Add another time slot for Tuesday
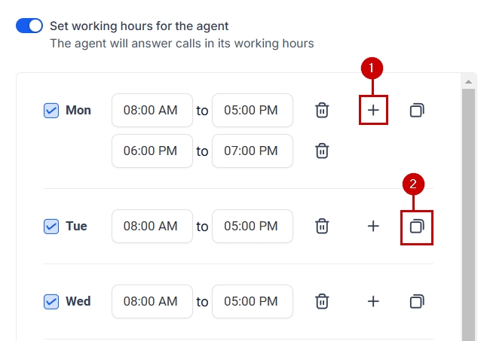 373,226
